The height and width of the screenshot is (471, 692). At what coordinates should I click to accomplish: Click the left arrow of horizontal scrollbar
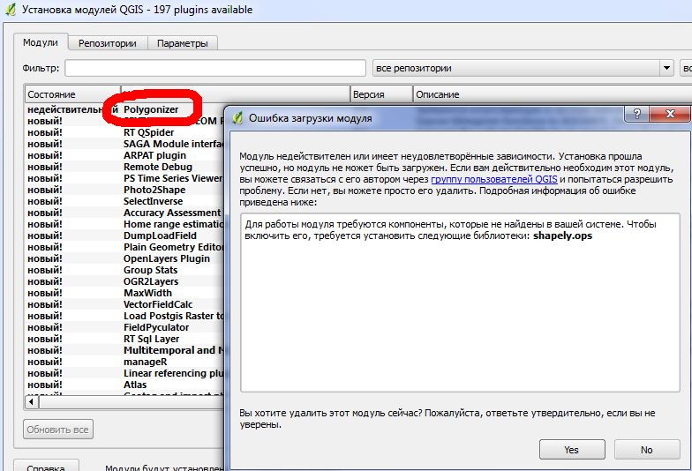[x=31, y=402]
